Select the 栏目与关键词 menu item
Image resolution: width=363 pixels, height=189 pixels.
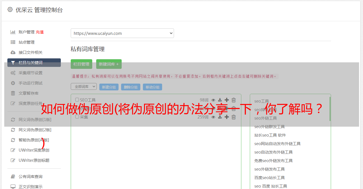[x=34, y=63]
